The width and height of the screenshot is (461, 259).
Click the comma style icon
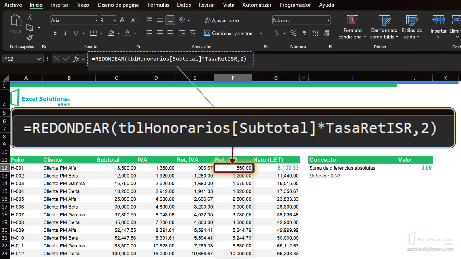click(304, 33)
